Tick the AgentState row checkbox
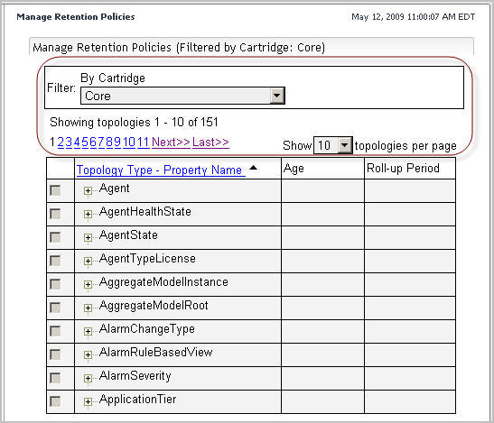This screenshot has width=494, height=423. pyautogui.click(x=55, y=237)
